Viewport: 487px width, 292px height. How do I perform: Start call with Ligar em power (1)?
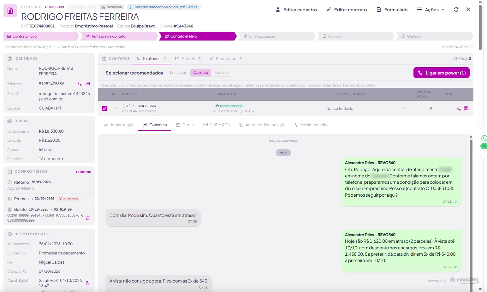[x=442, y=73]
